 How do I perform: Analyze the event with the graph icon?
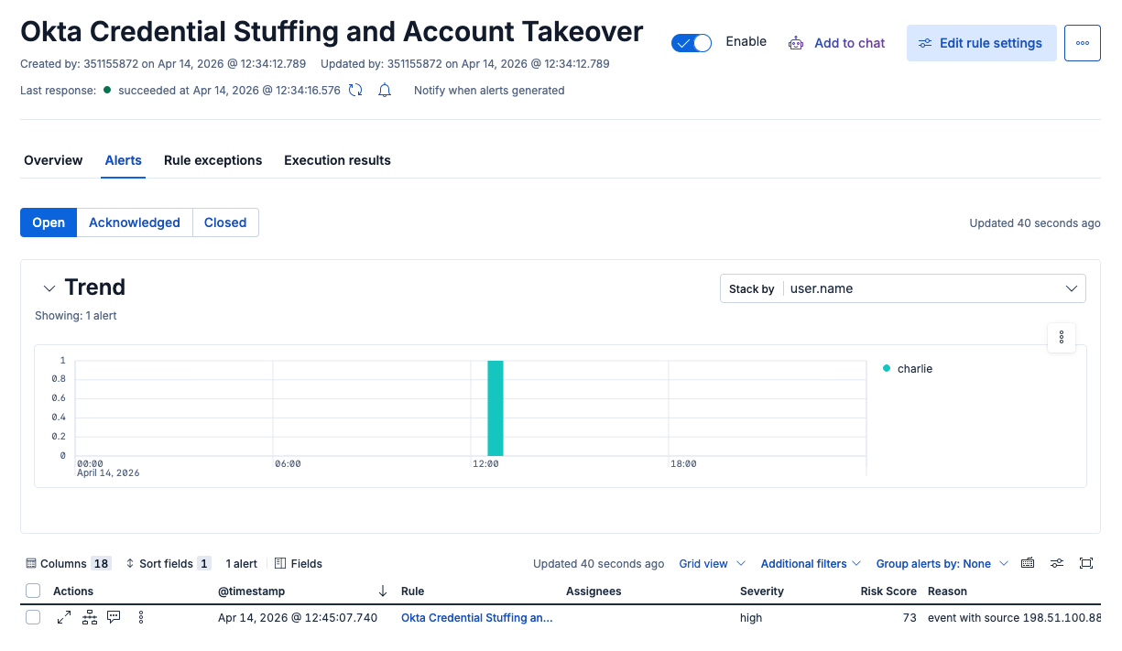click(89, 618)
